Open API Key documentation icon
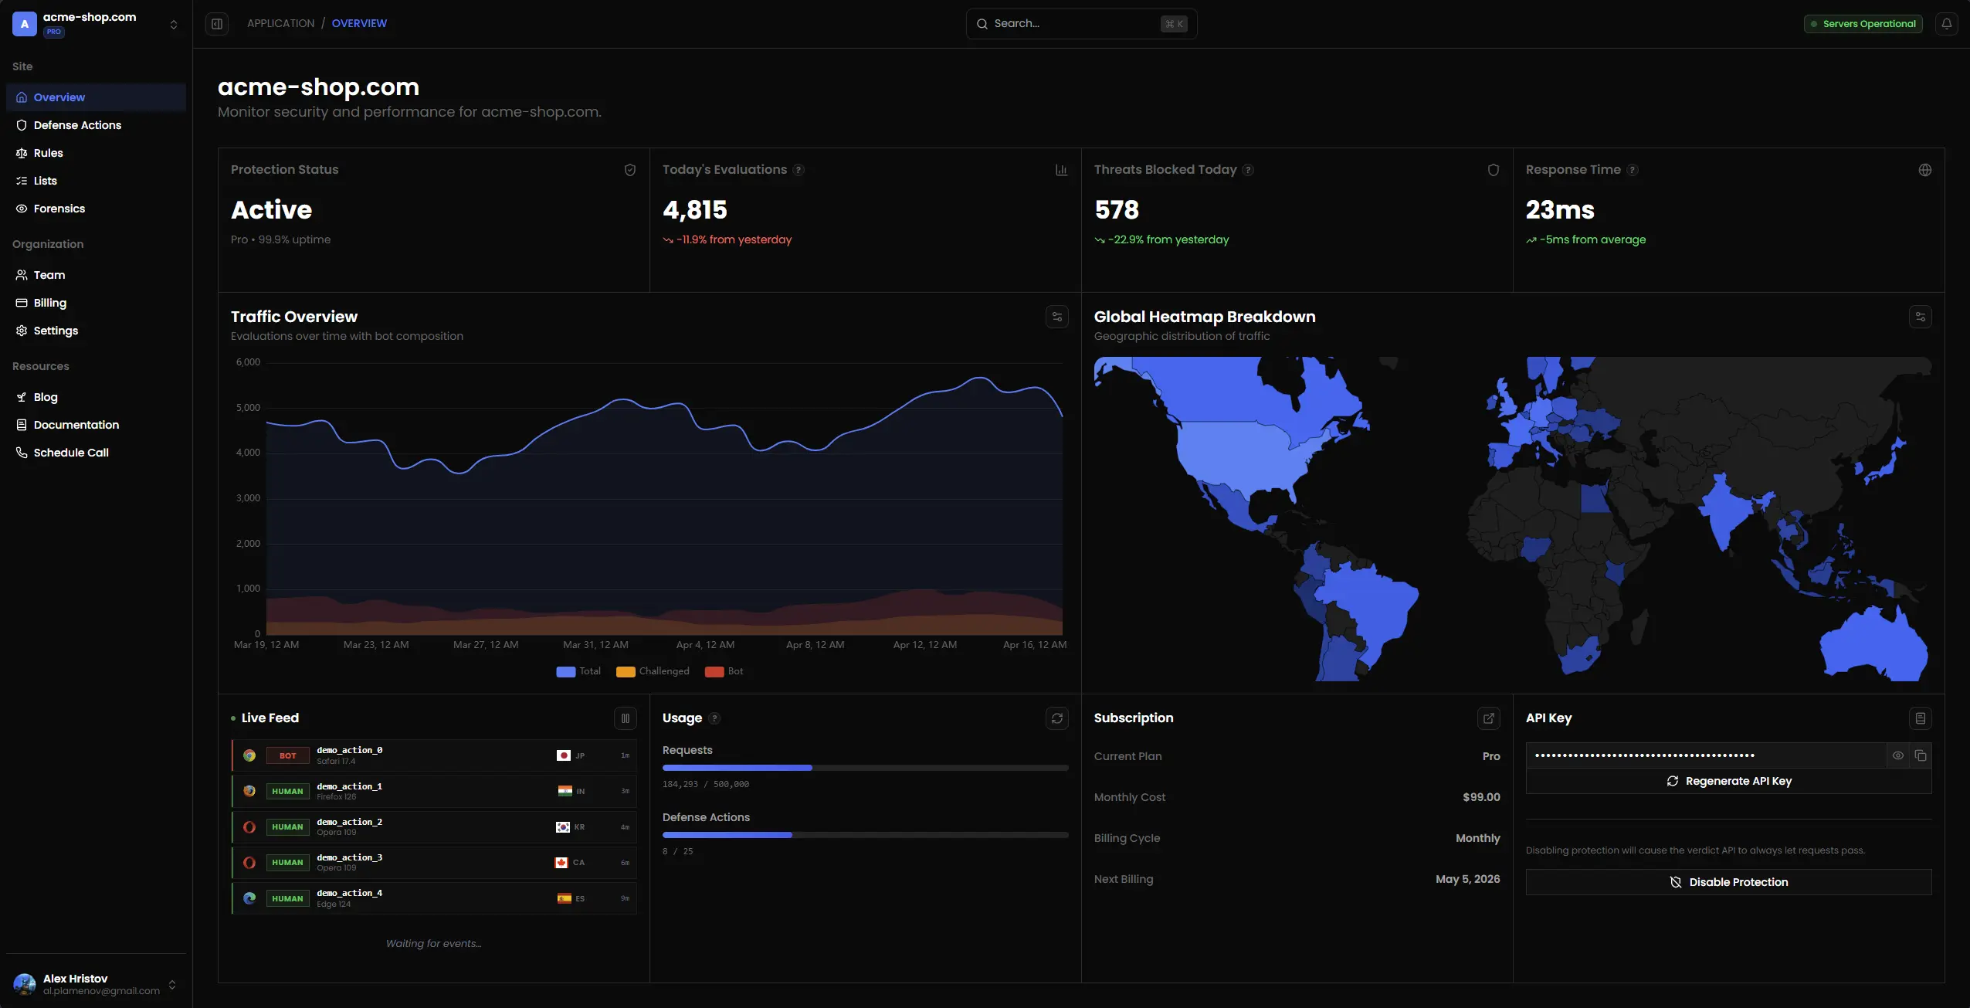 (1920, 718)
